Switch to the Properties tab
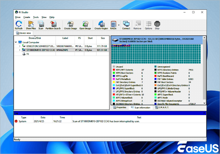The height and width of the screenshot is (154, 220). coord(119,107)
